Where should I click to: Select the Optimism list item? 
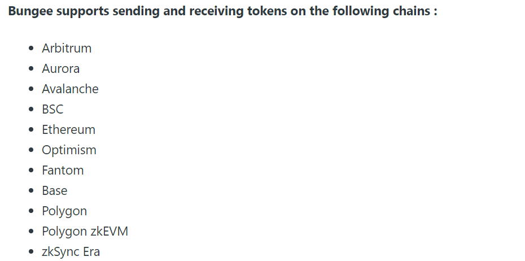point(69,150)
